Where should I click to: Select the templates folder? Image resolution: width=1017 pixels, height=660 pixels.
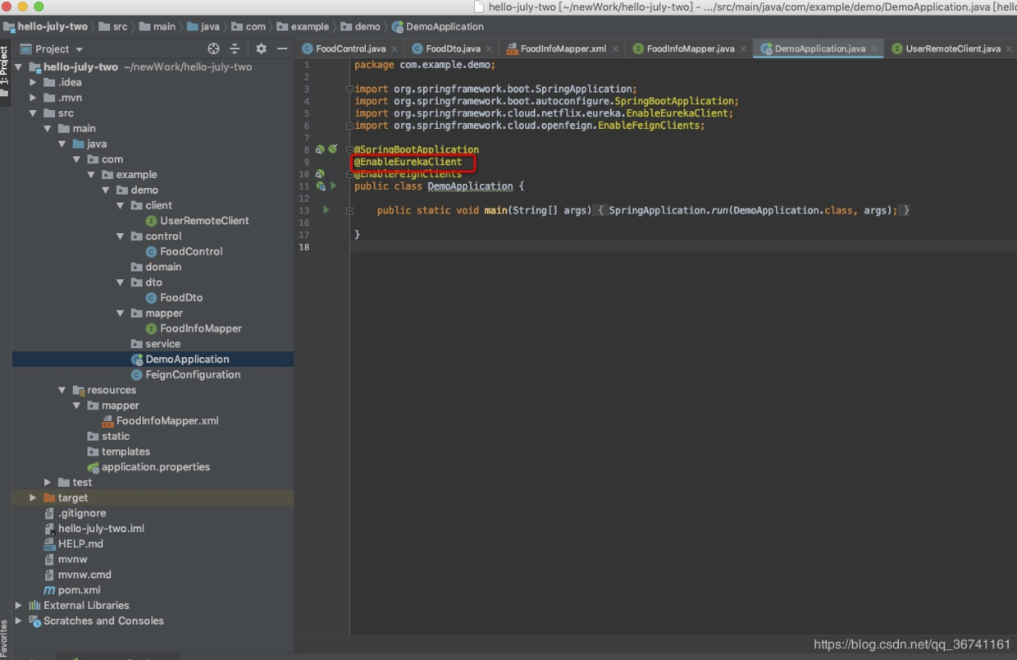[125, 452]
